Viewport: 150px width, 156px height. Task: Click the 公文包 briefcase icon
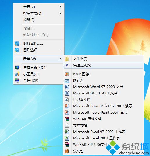coord(67,151)
